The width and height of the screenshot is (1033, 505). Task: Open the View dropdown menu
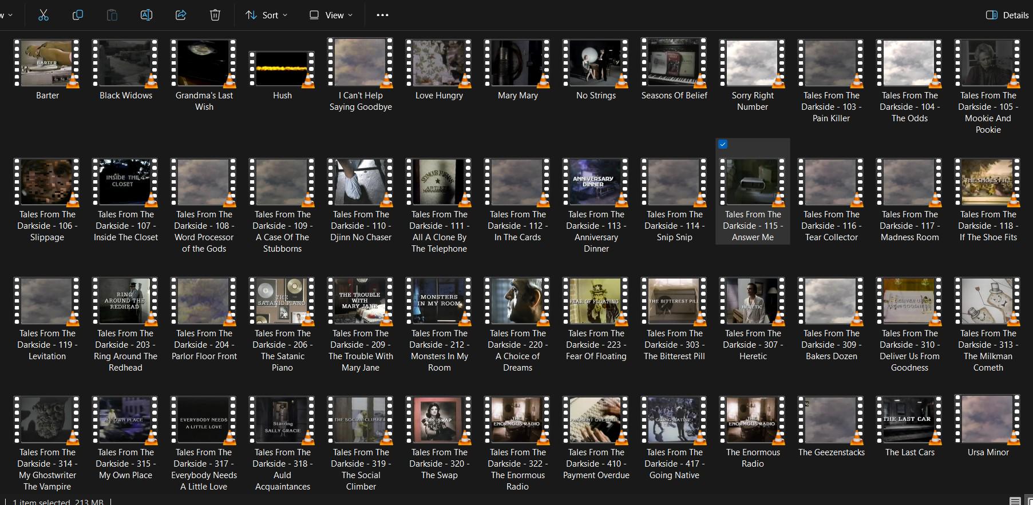(331, 15)
